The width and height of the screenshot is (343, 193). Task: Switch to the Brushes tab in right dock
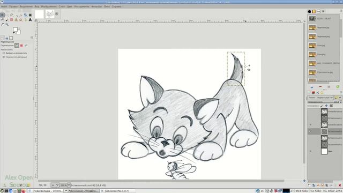pos(309,11)
